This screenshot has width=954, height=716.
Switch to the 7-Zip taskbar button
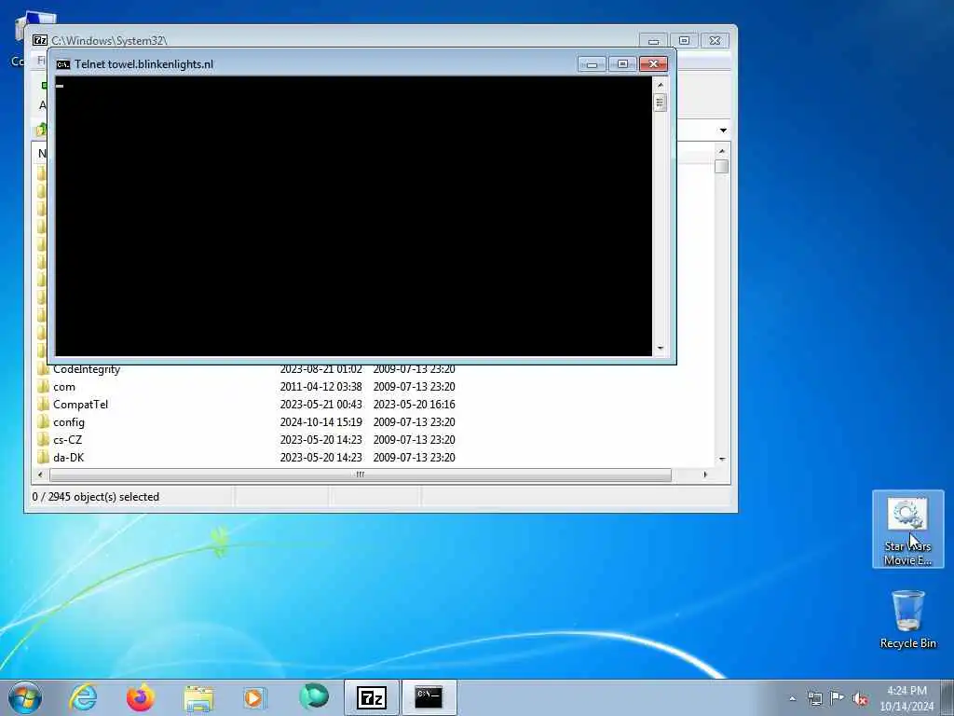(372, 697)
